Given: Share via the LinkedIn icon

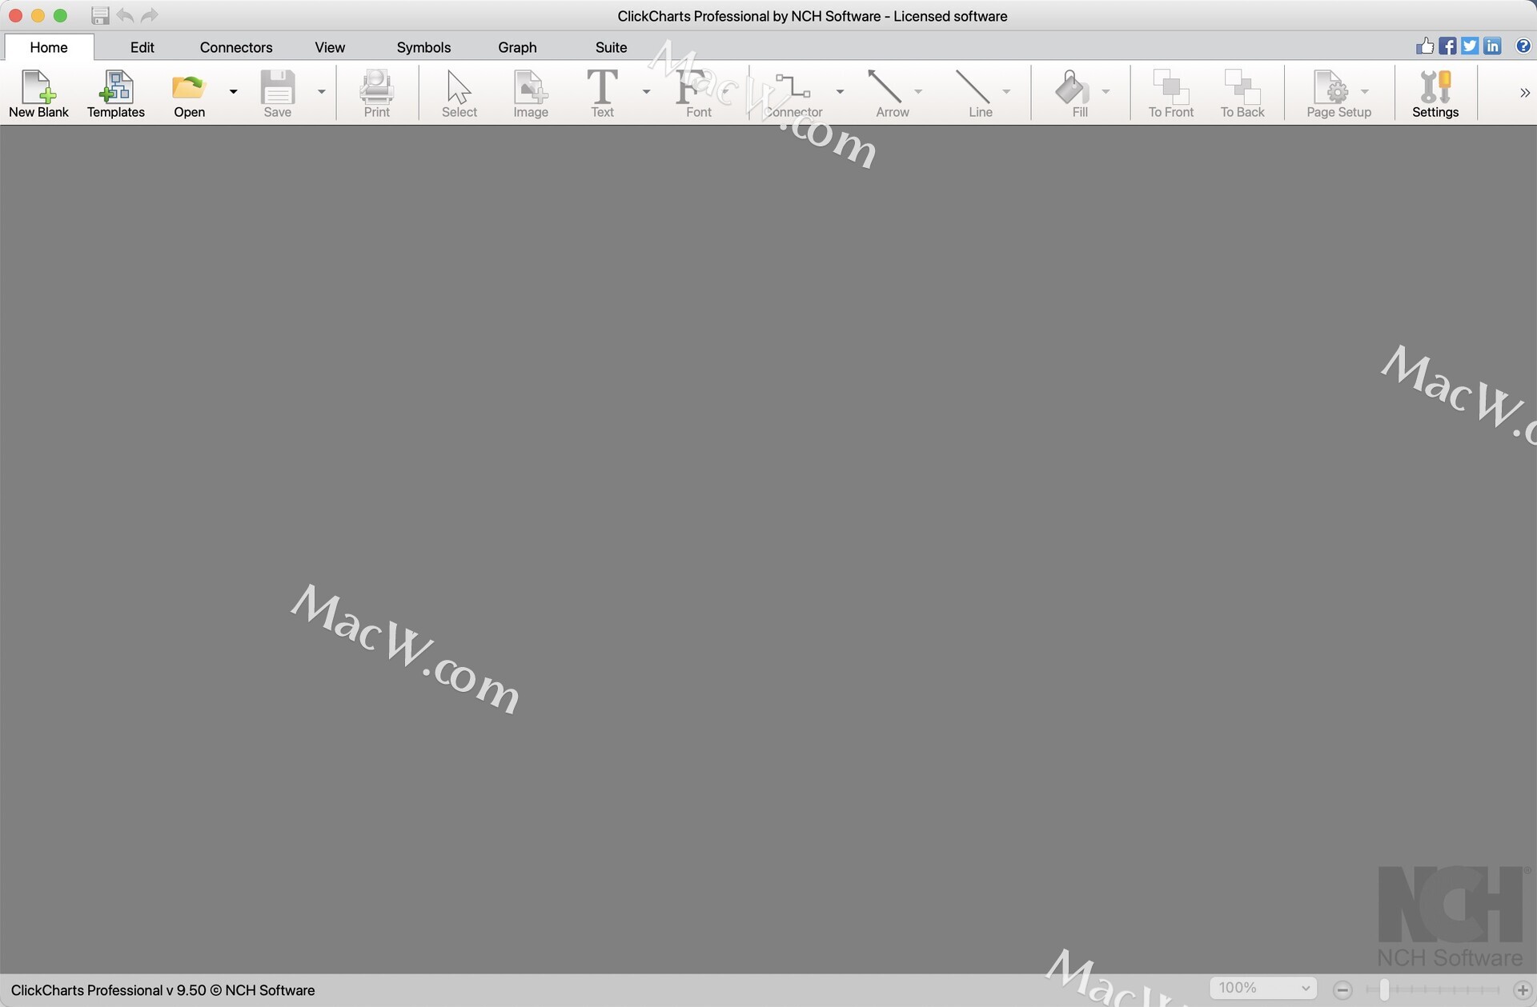Looking at the screenshot, I should (1492, 46).
